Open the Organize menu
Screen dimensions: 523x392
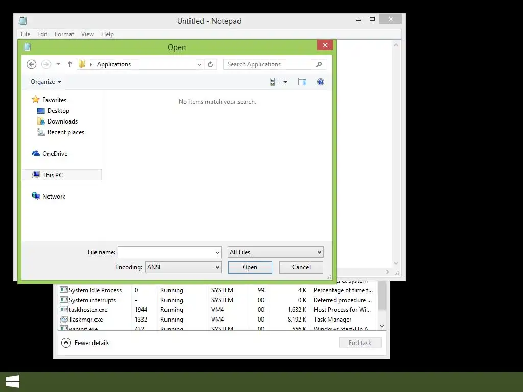[46, 82]
